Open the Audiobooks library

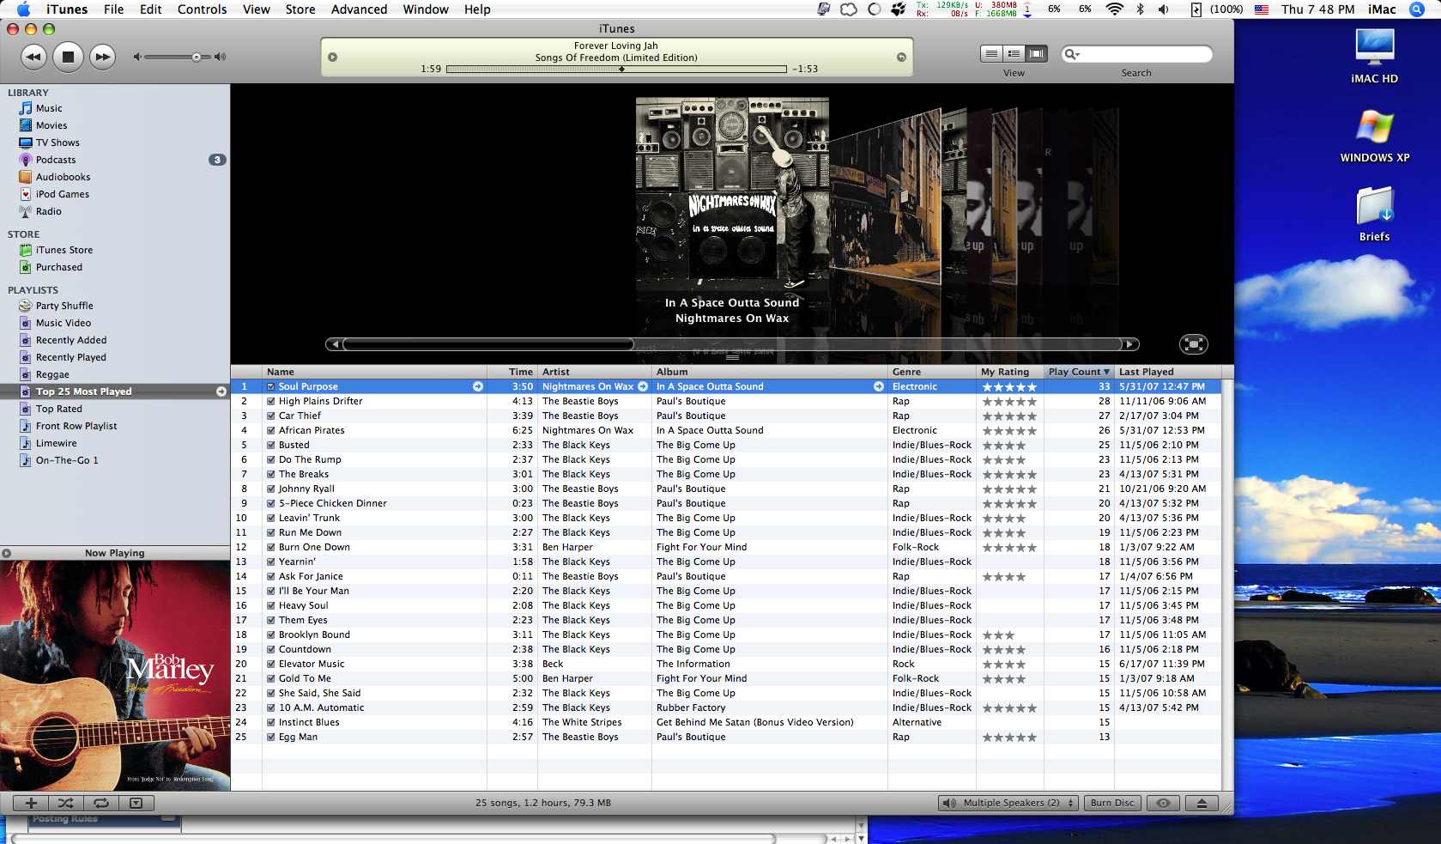coord(63,177)
